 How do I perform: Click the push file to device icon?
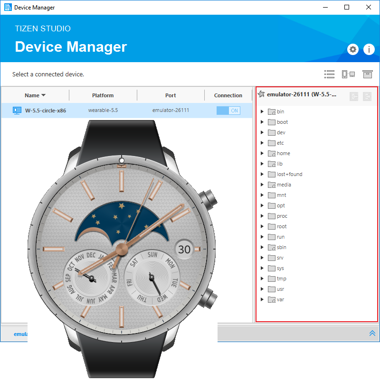click(354, 96)
